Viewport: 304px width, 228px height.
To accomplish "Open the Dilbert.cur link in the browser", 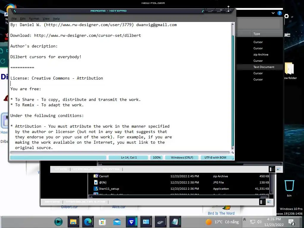I will point(69,207).
